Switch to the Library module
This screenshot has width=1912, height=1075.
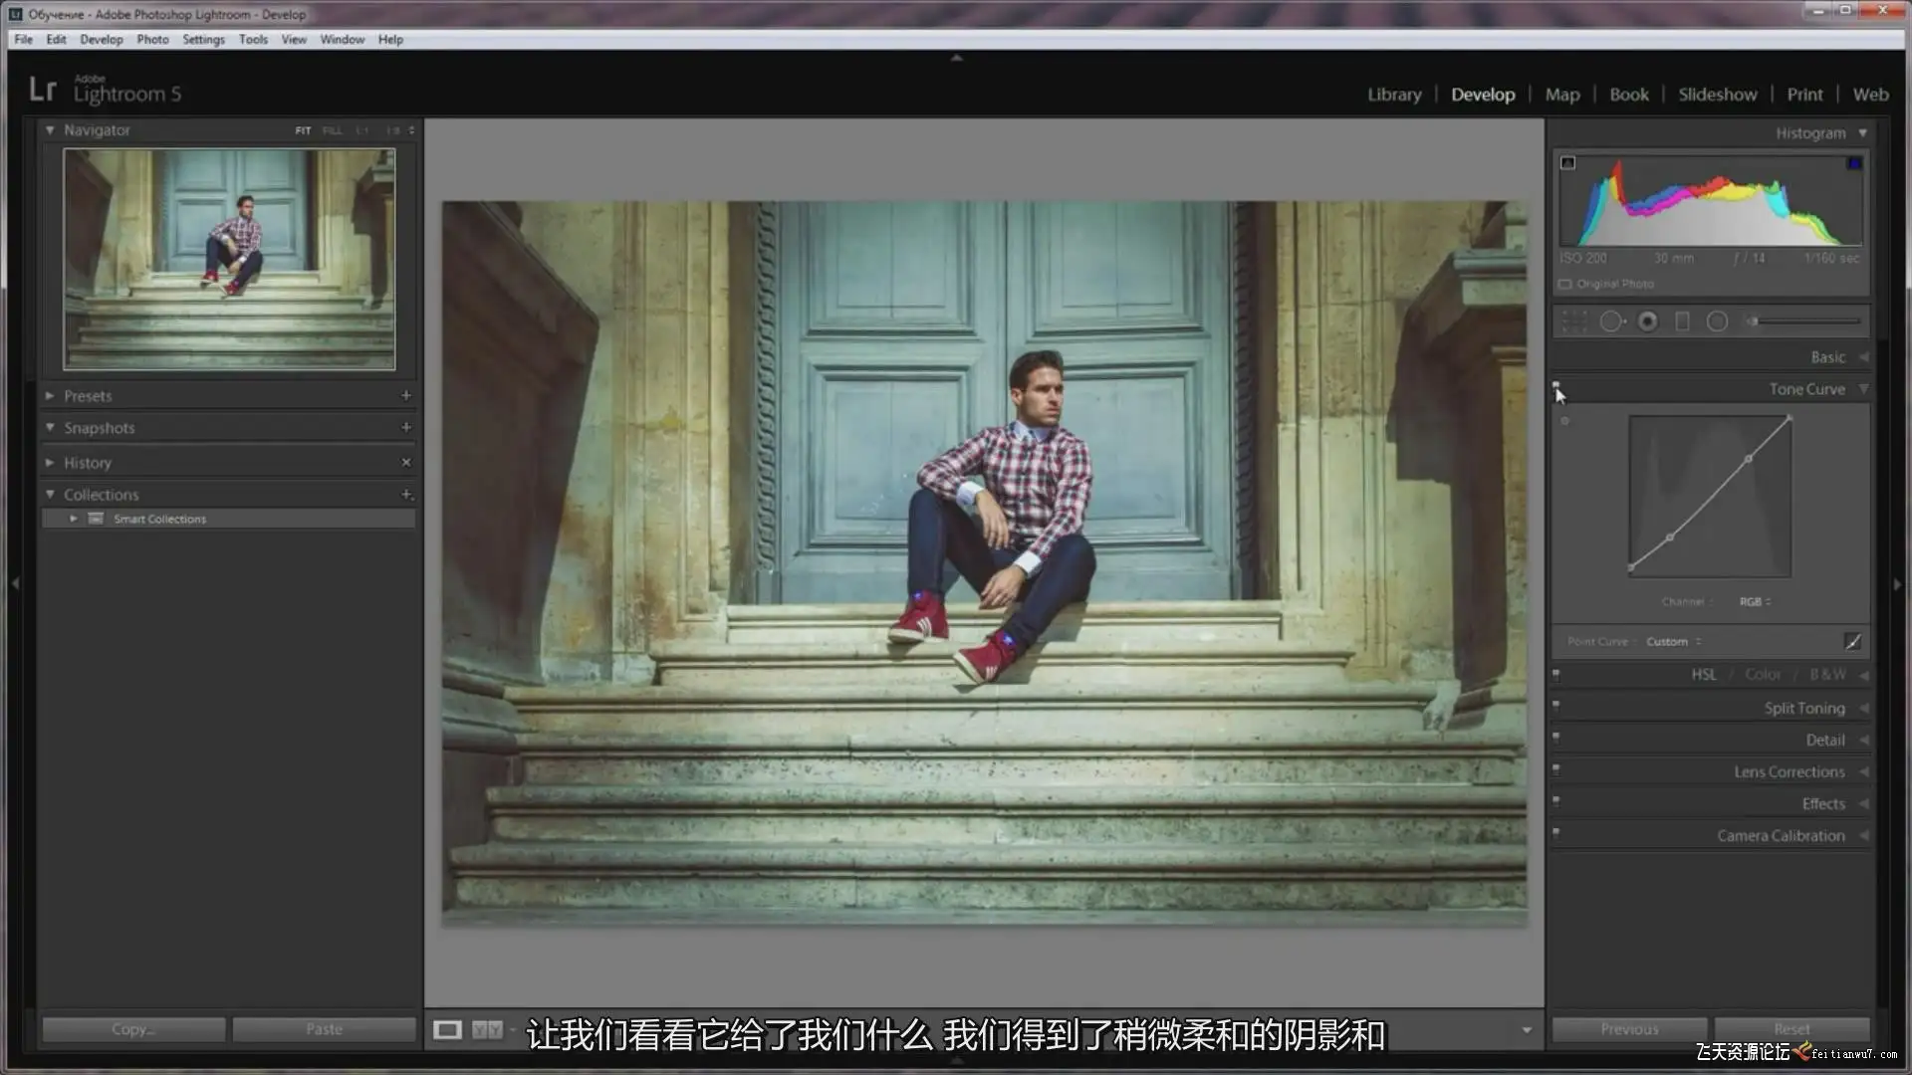1393,95
